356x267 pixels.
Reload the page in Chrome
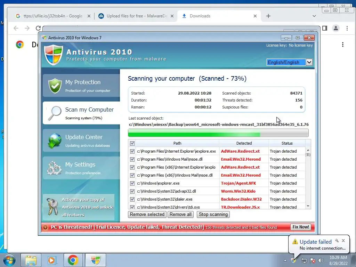click(x=38, y=28)
